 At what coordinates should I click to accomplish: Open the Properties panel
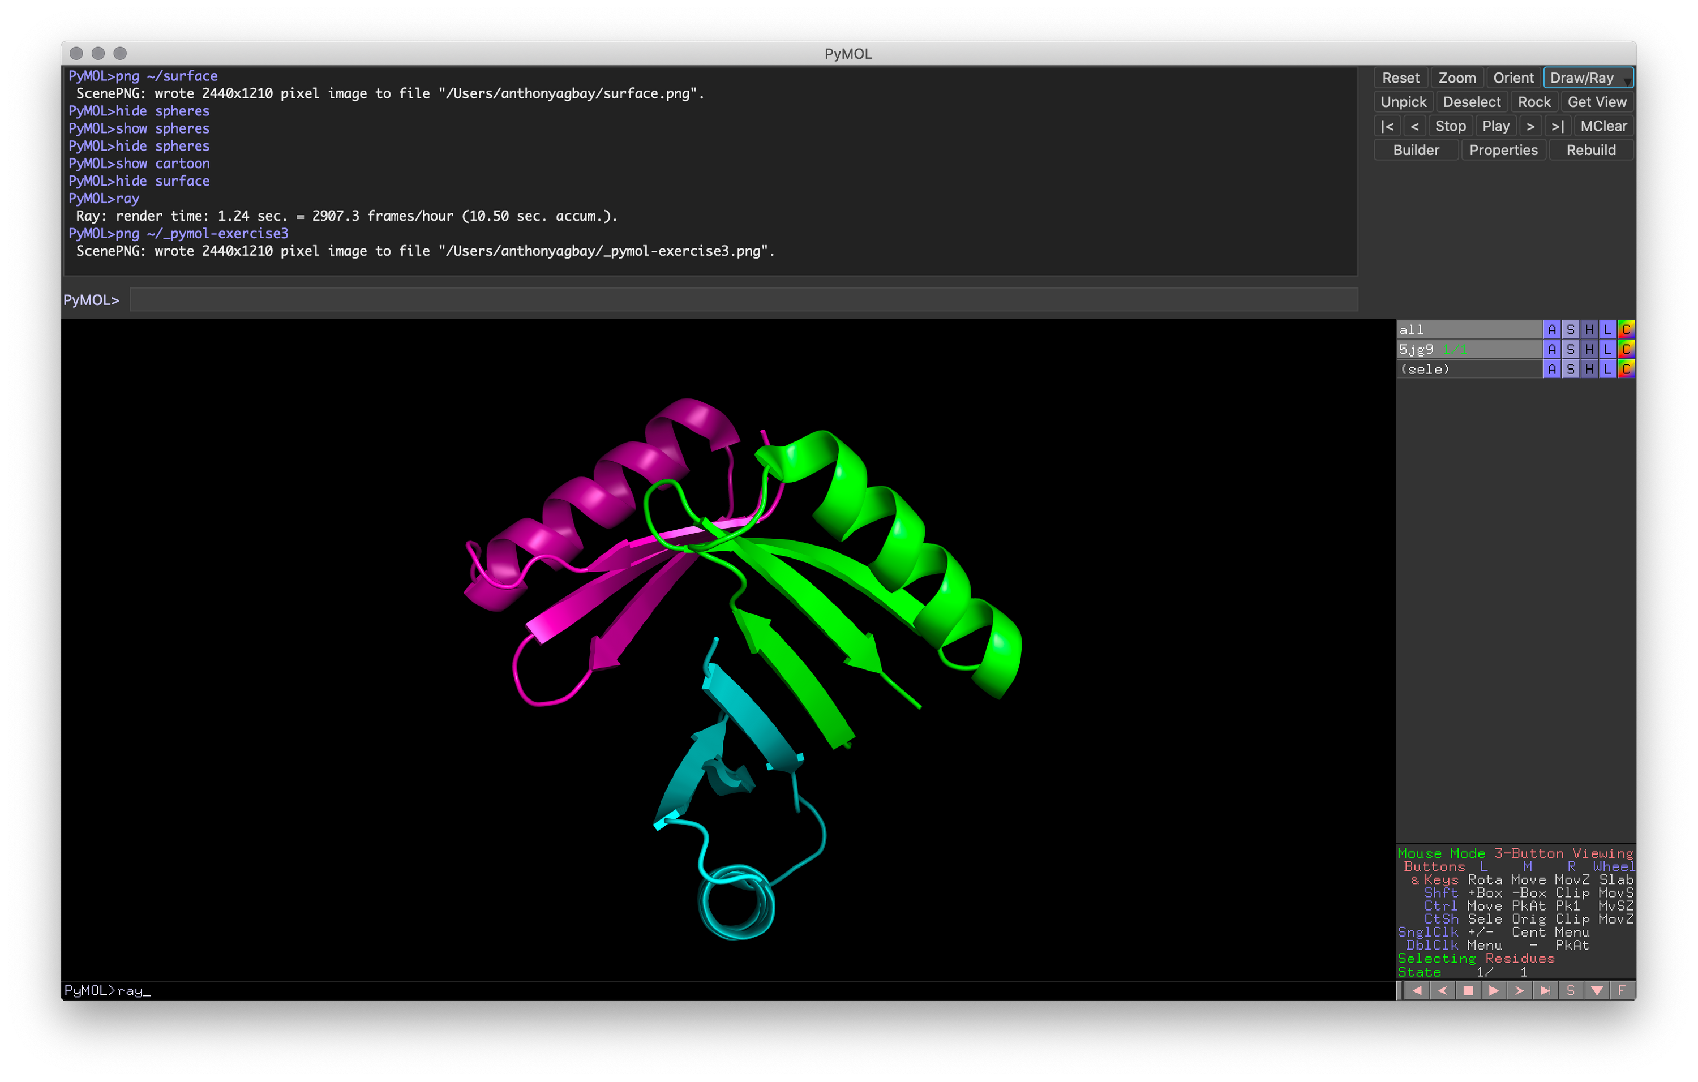click(1503, 149)
